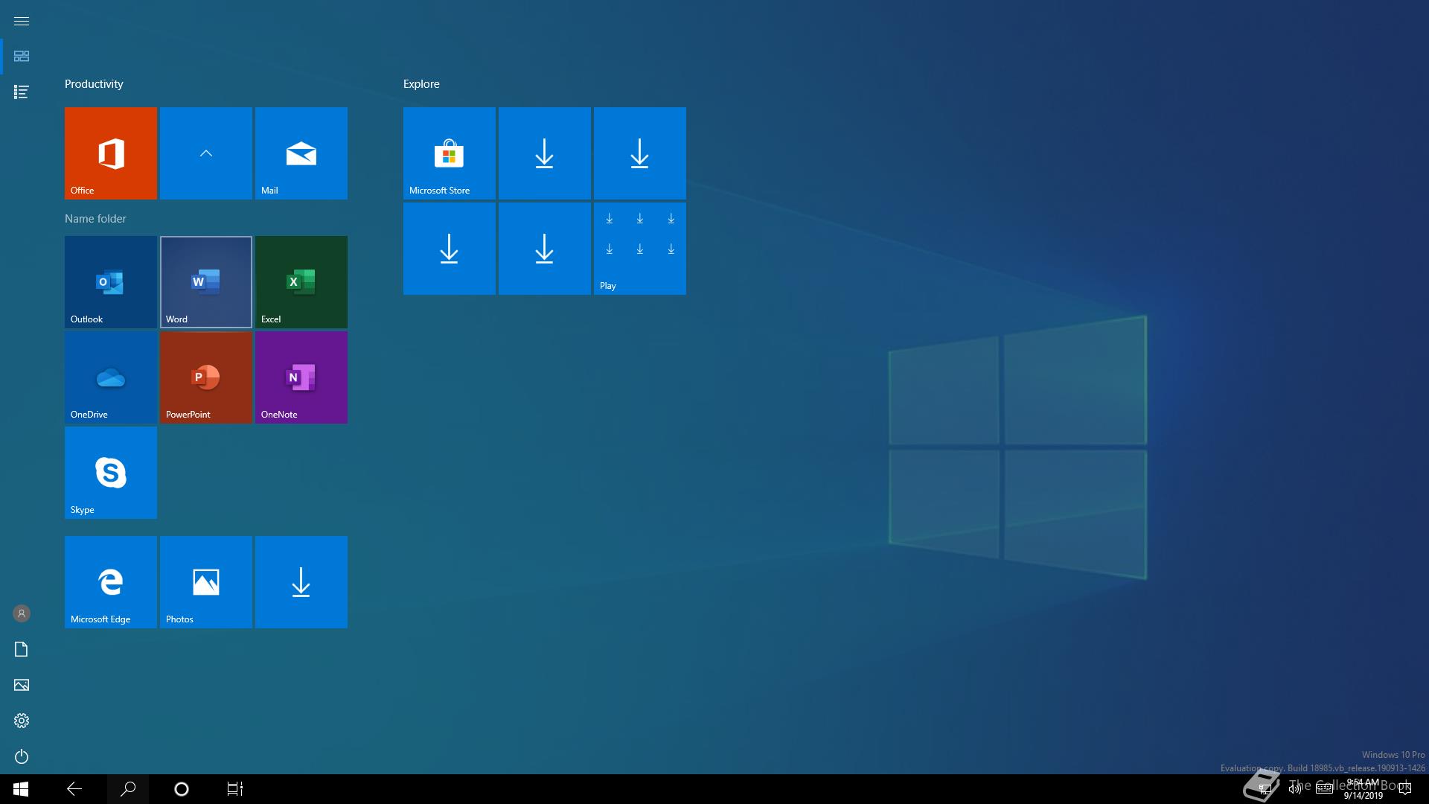
Task: Switch to All apps list view
Action: pyautogui.click(x=22, y=92)
